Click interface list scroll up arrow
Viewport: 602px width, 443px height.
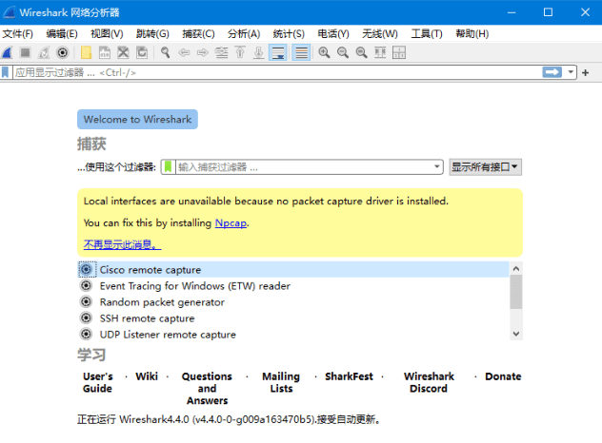click(x=516, y=269)
